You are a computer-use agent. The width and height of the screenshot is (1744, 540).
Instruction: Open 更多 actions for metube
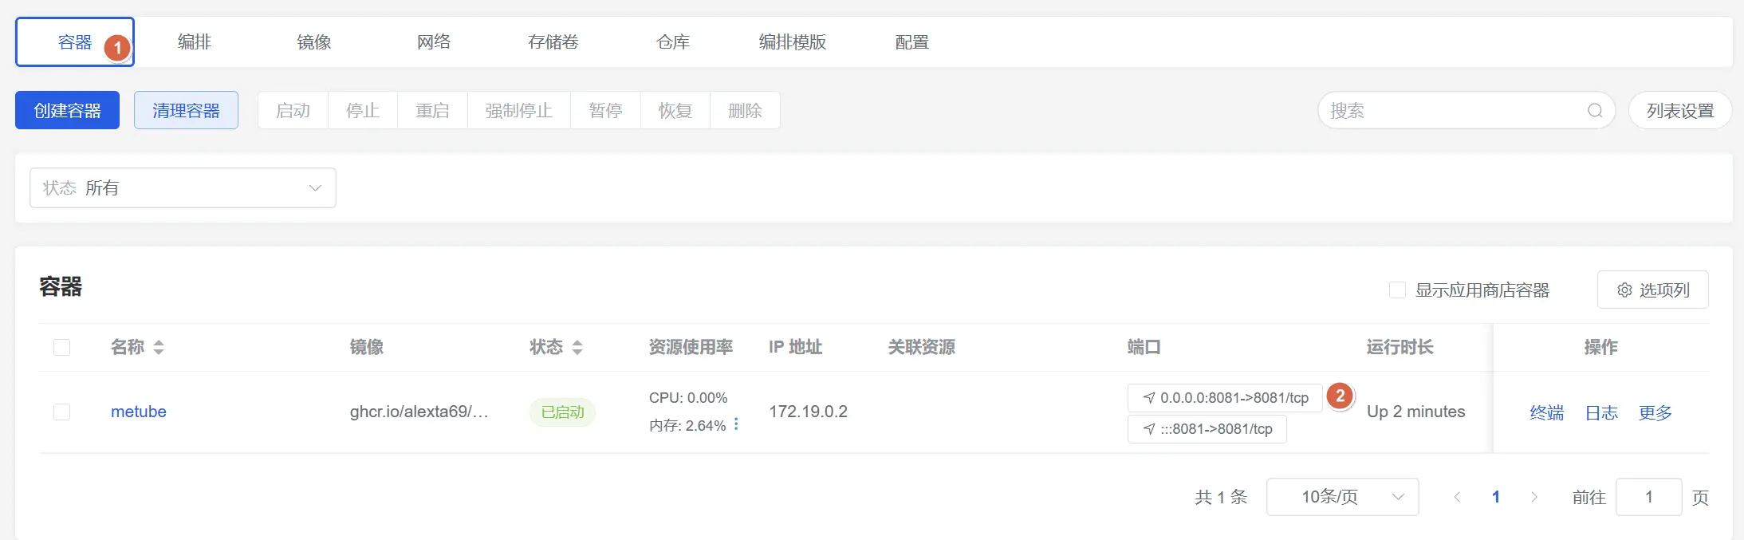point(1655,412)
